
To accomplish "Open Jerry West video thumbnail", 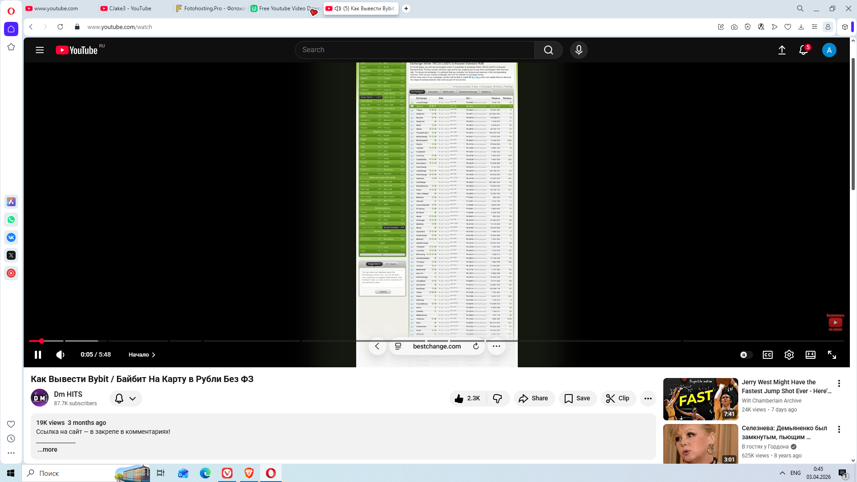I will [x=700, y=399].
